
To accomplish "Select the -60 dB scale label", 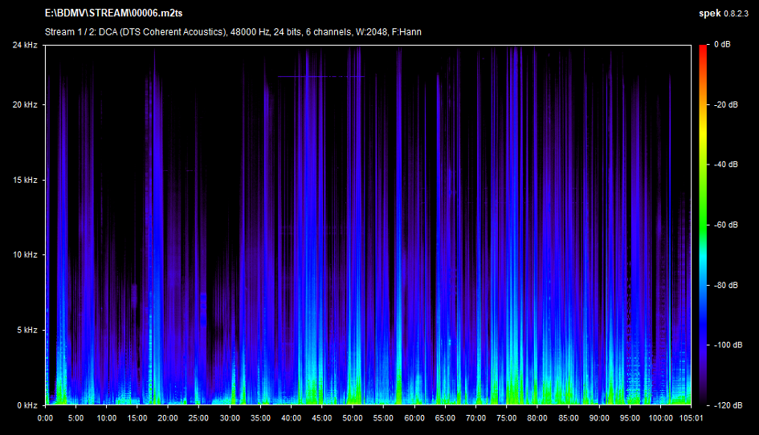I will 726,225.
